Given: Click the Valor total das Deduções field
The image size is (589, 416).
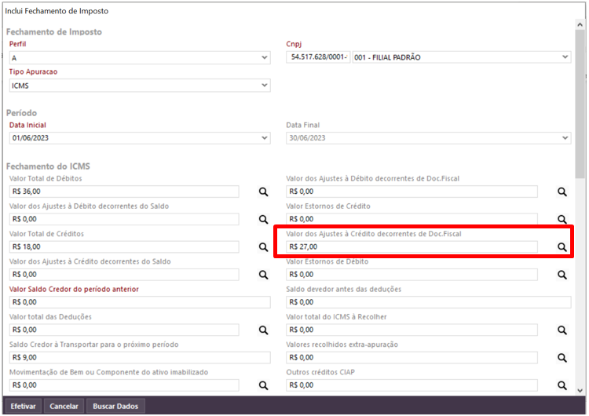Looking at the screenshot, I should click(x=124, y=330).
